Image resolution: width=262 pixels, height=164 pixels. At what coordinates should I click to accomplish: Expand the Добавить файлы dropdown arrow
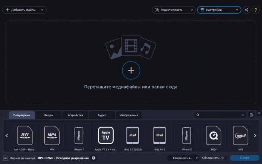[42, 10]
